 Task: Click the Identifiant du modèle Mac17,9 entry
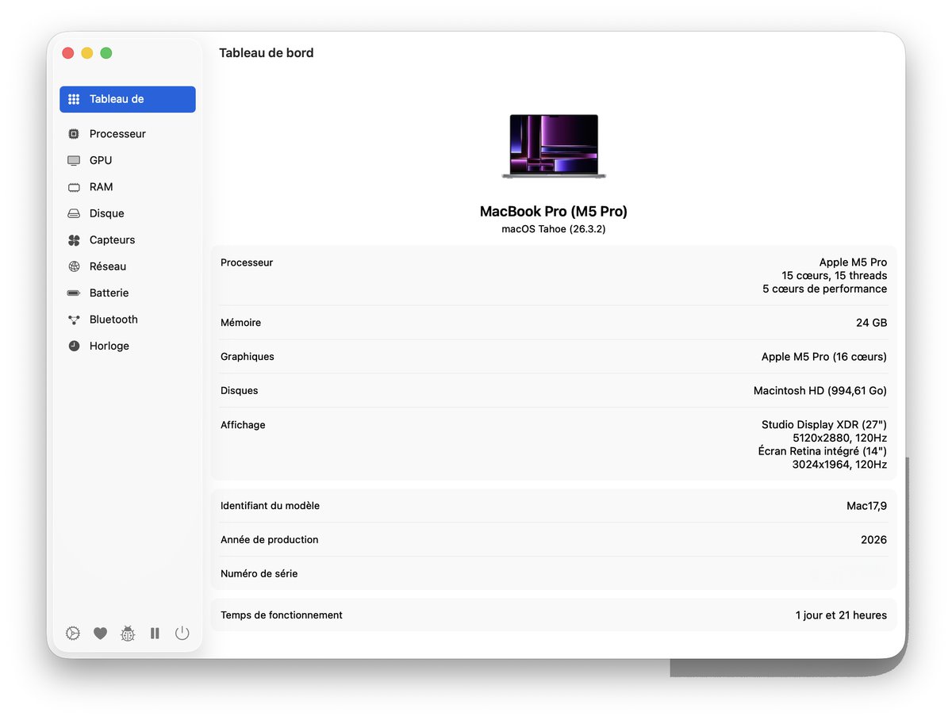coord(553,505)
